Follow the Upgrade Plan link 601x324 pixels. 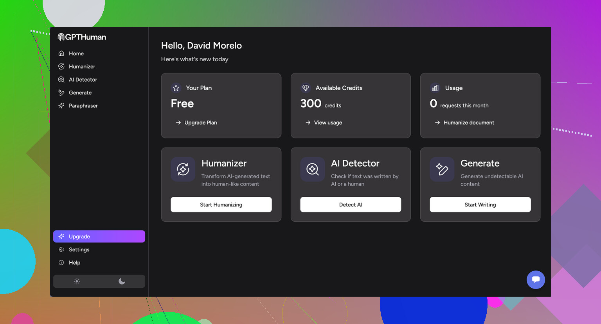click(x=200, y=123)
